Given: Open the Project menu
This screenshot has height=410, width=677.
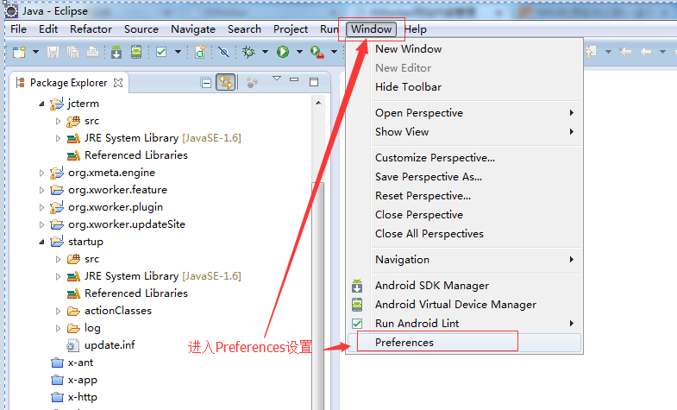Looking at the screenshot, I should (x=291, y=29).
